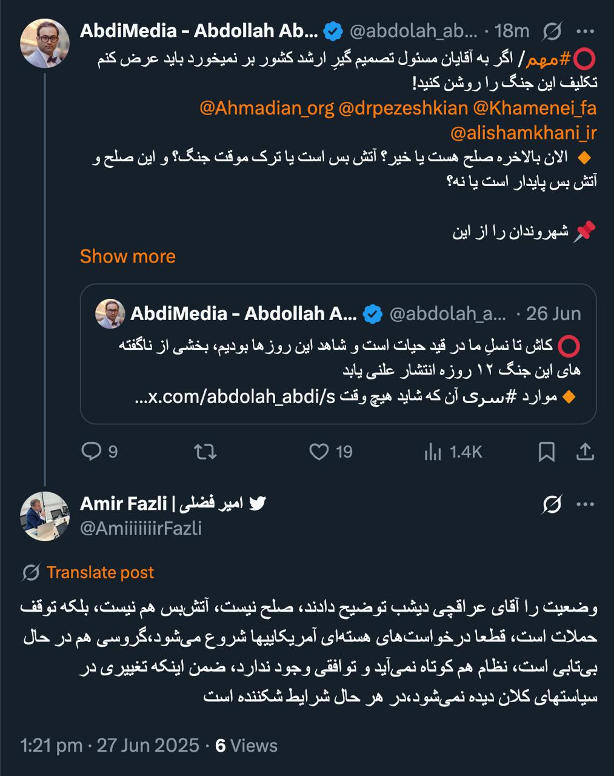
Task: Click the share icon on the AbdiMedia post
Action: point(584,452)
